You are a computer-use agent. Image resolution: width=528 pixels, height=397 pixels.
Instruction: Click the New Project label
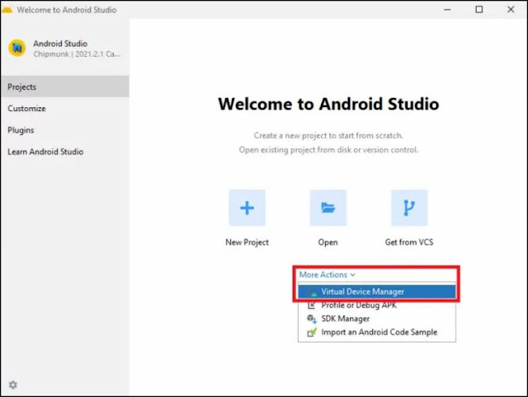247,242
